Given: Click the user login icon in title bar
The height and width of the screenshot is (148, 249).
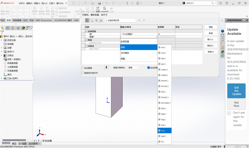Looking at the screenshot, I should click(220, 3).
